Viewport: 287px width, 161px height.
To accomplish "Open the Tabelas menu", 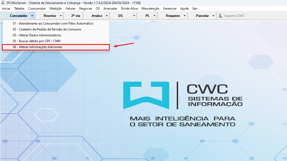I will pos(19,9).
